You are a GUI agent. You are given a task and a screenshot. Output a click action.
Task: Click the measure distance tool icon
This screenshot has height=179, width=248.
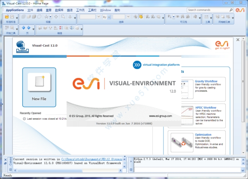tap(206, 16)
